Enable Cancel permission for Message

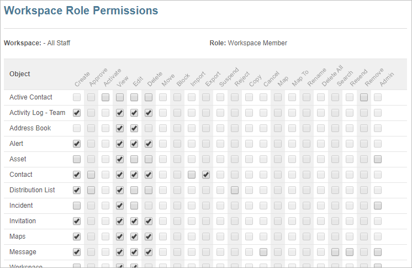click(263, 252)
